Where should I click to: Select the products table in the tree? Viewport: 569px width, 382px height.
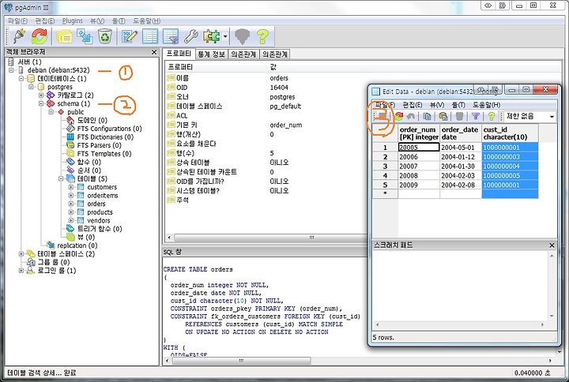[100, 212]
